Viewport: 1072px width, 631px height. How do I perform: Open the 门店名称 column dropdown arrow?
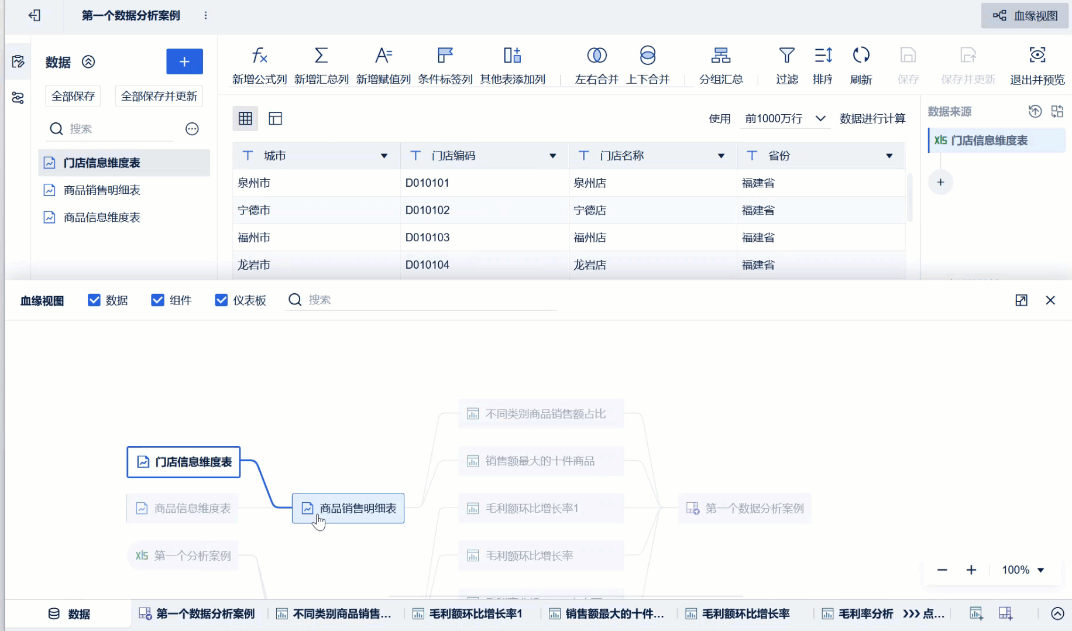tap(721, 156)
